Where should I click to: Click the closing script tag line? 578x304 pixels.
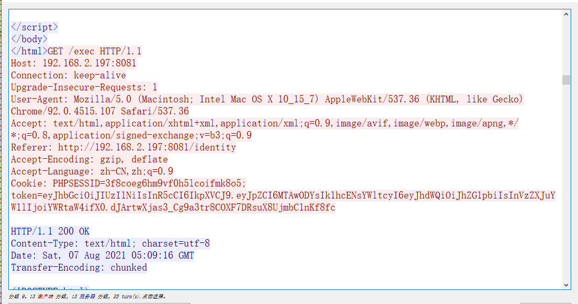pos(34,27)
